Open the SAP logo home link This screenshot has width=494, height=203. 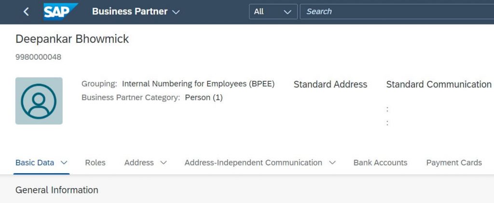click(x=60, y=12)
